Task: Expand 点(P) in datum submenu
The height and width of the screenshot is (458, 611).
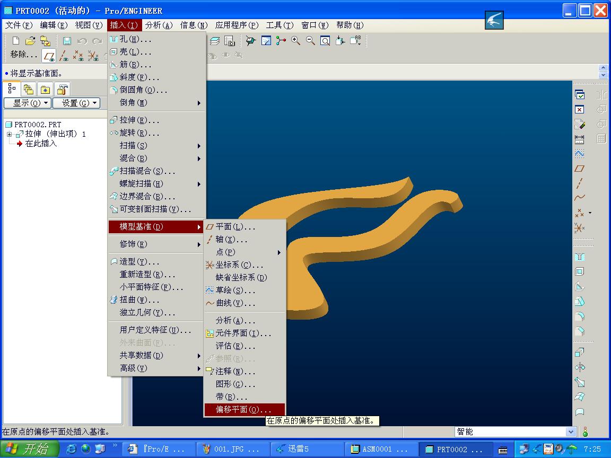Action: point(245,252)
